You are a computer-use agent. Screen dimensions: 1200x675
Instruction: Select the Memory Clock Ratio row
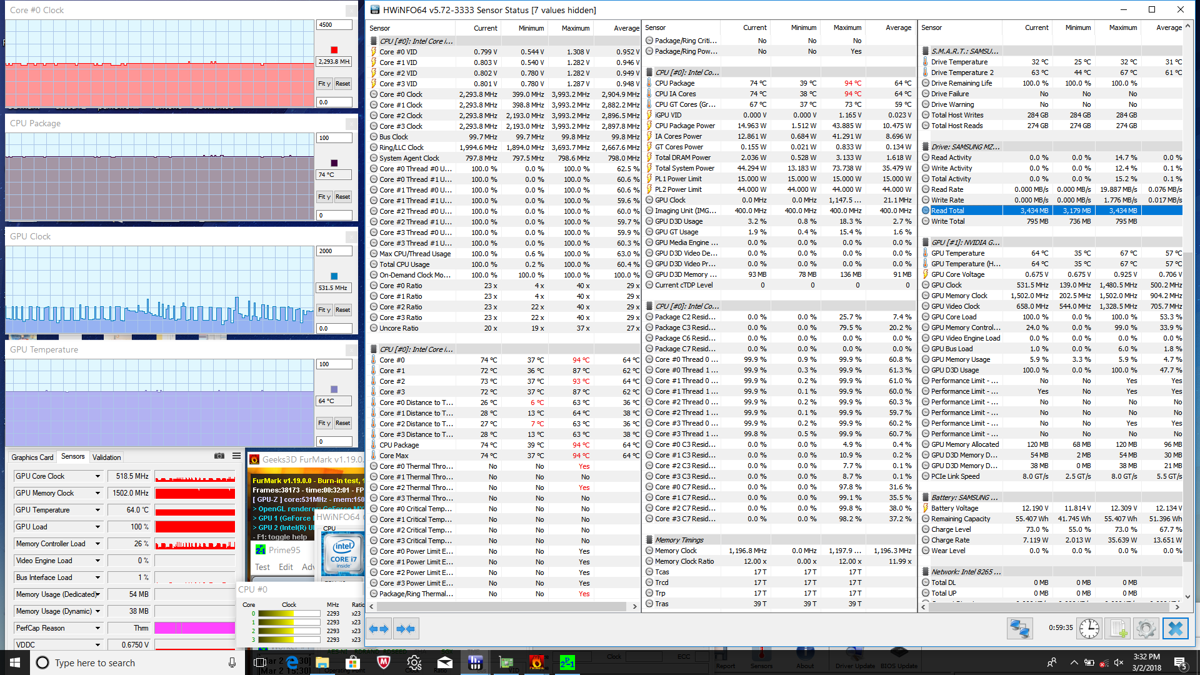coord(779,561)
